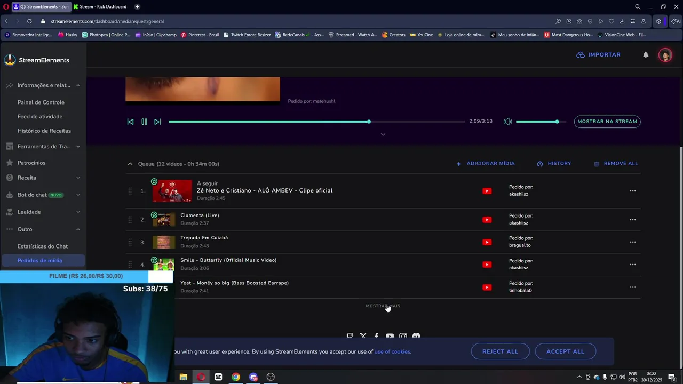Click thumbnail of Trepada Em Cuiabá

tap(164, 242)
